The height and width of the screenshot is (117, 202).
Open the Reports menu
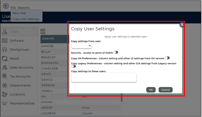24,8
